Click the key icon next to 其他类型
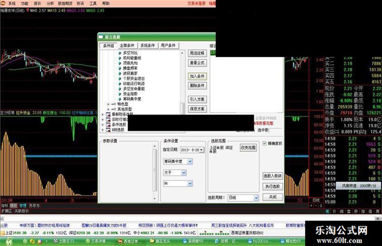The image size is (382, 246). point(114,109)
